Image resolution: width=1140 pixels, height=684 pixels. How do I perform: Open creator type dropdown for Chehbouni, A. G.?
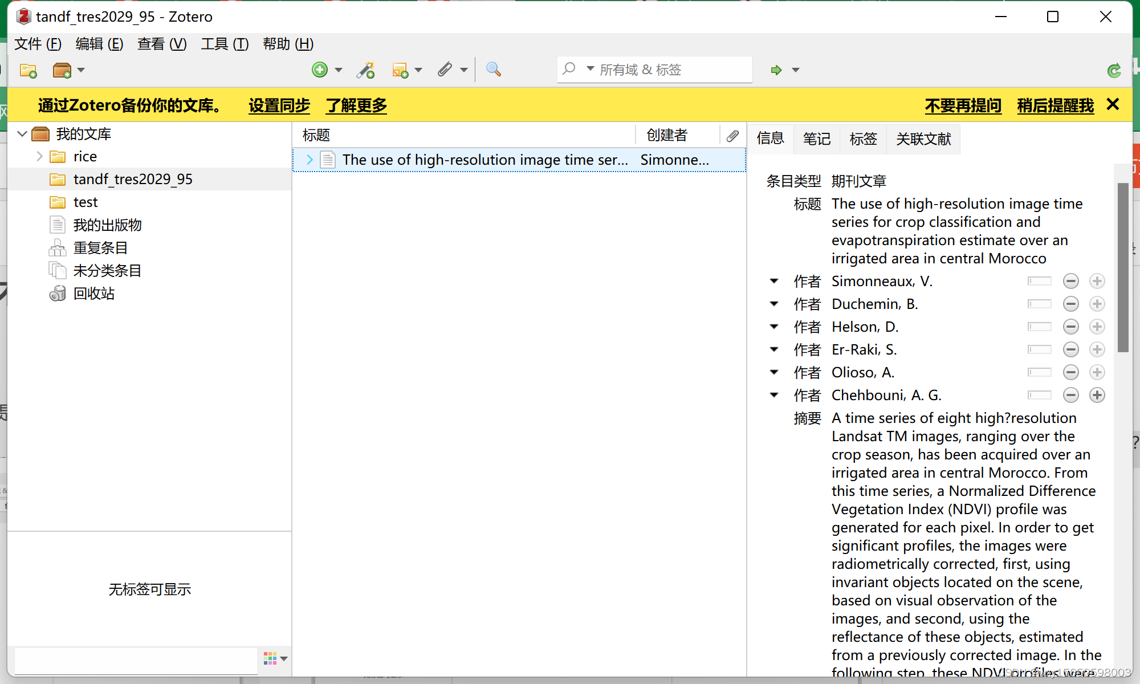774,395
